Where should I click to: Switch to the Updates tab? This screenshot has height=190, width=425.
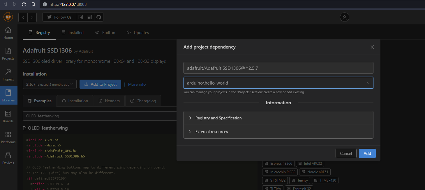[138, 33]
